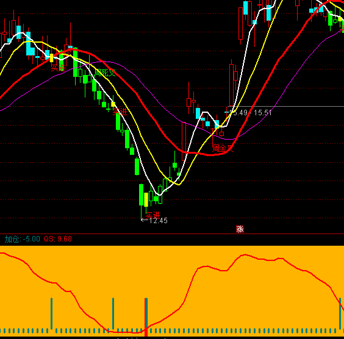This screenshot has height=339, width=344.
Task: Click the teal signal bar at the right edge
Action: click(x=340, y=313)
